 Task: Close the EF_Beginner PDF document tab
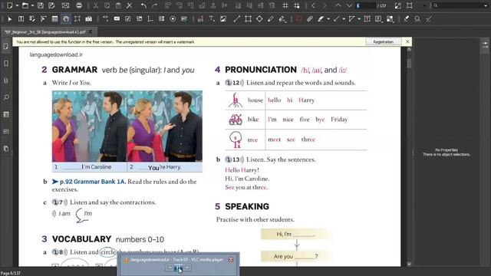pos(91,31)
